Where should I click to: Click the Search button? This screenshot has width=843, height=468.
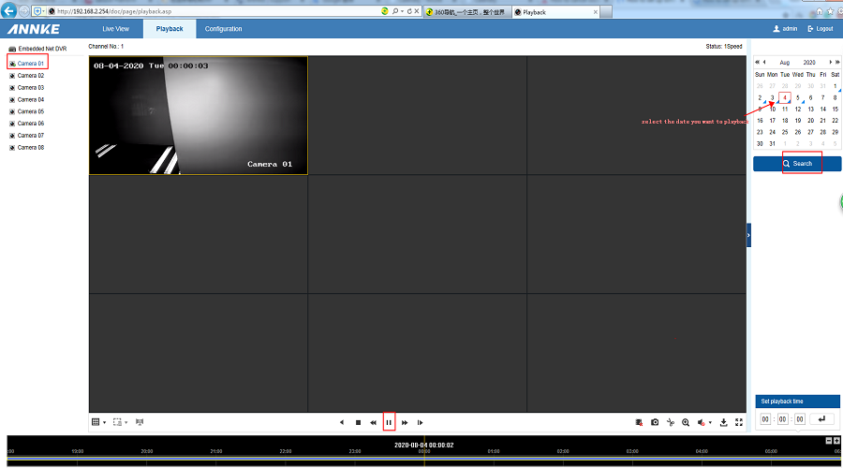pyautogui.click(x=797, y=164)
